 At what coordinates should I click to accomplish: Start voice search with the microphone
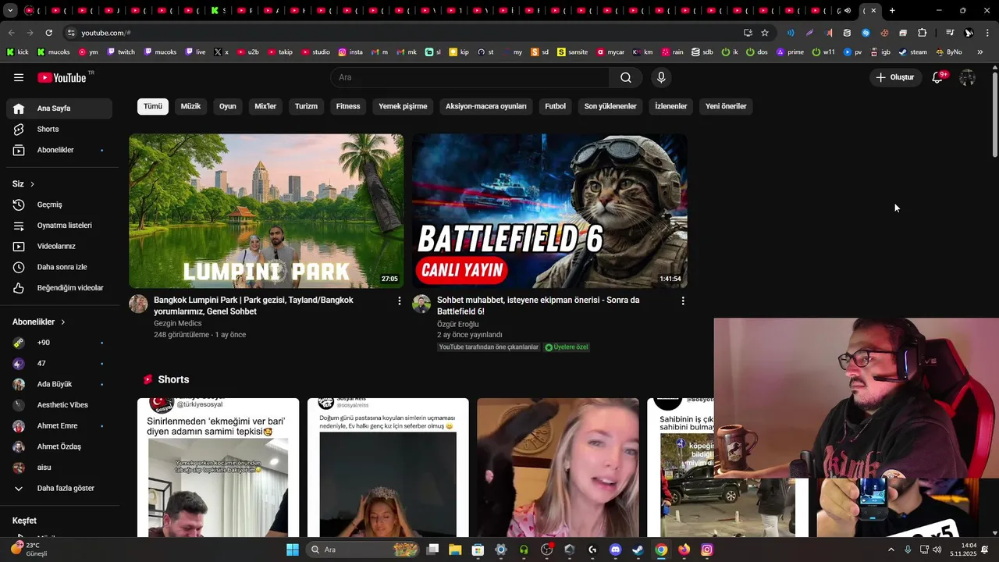661,77
